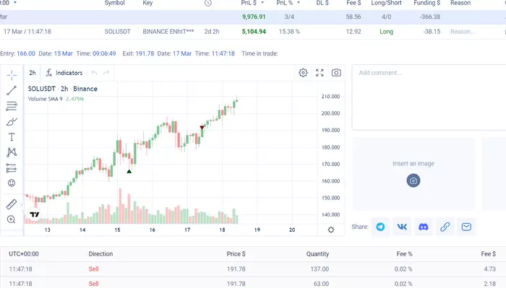506x288 pixels.
Task: Click the Add comment text field
Action: pyautogui.click(x=429, y=97)
